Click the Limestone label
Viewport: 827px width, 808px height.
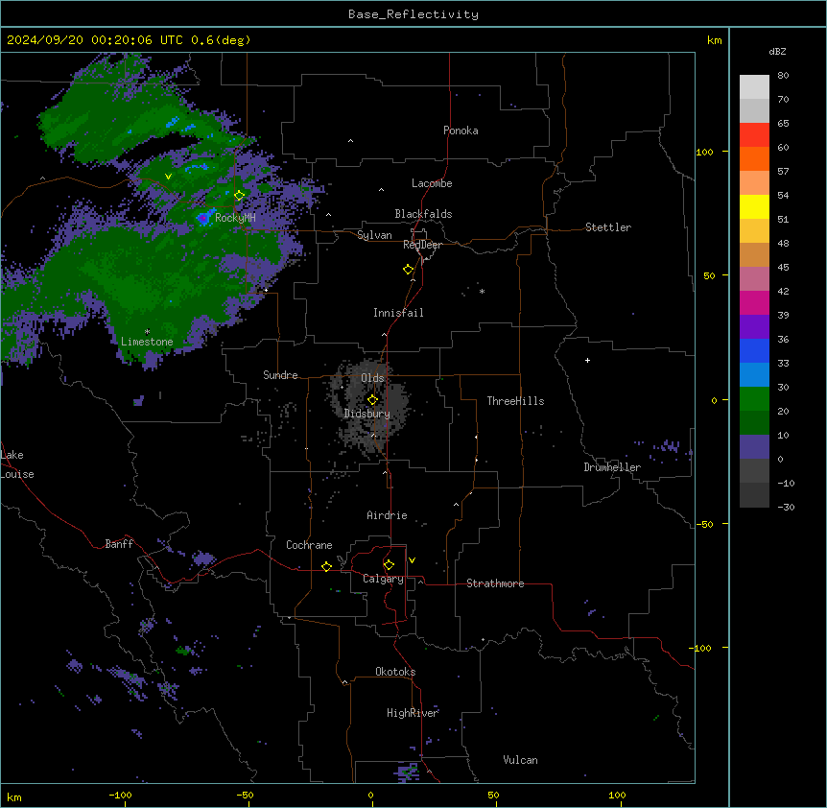147,342
